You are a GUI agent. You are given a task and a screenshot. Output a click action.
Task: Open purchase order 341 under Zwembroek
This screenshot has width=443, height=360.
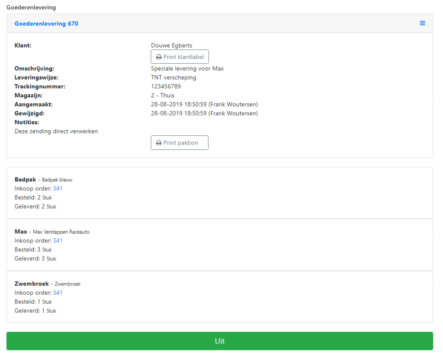[x=58, y=292]
